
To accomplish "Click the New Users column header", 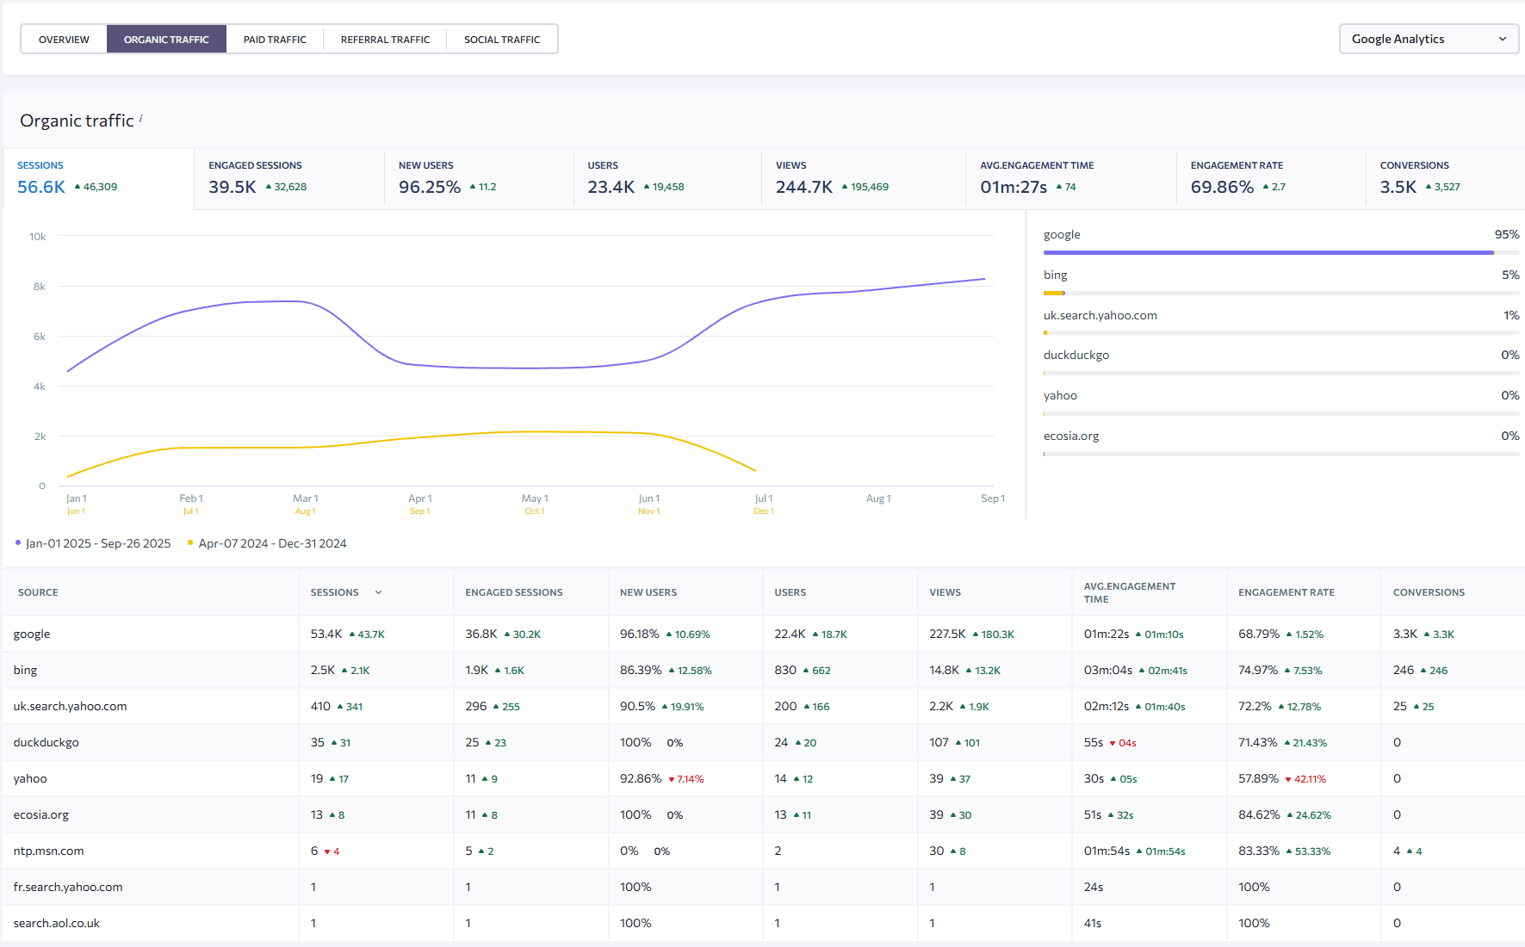I will pyautogui.click(x=648, y=592).
